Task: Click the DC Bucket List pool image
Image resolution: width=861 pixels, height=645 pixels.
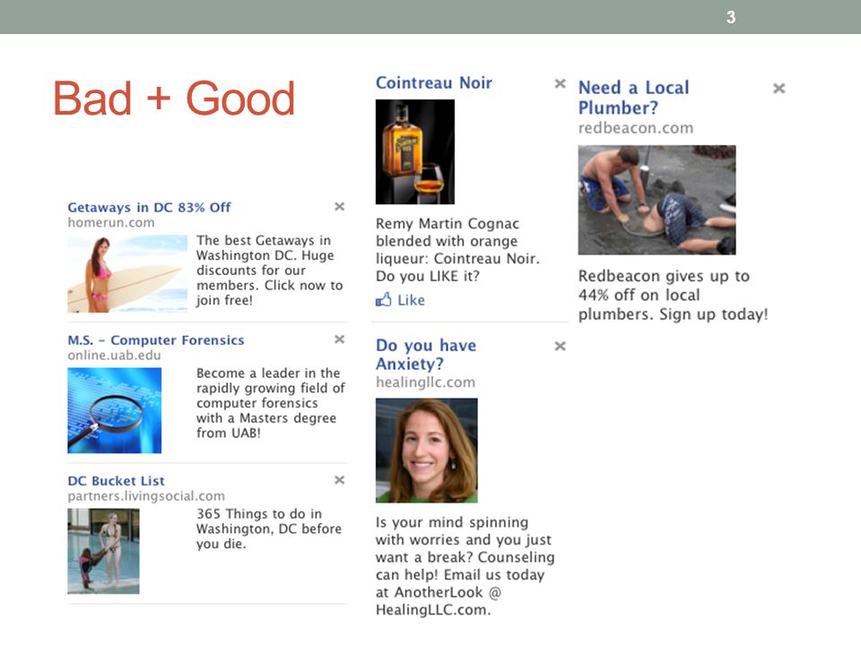Action: [103, 551]
